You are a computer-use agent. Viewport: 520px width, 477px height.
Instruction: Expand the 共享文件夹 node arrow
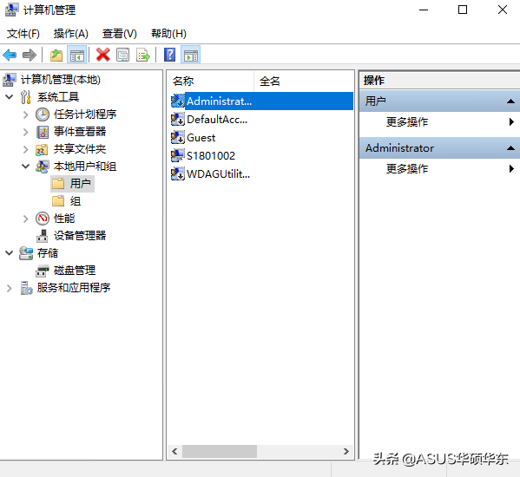26,149
